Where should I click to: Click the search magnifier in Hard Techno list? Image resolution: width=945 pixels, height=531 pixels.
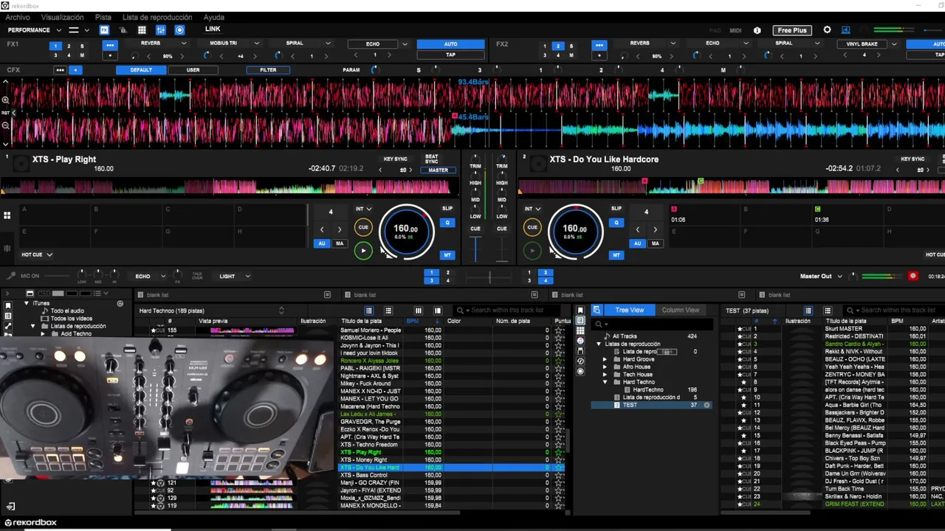point(460,310)
